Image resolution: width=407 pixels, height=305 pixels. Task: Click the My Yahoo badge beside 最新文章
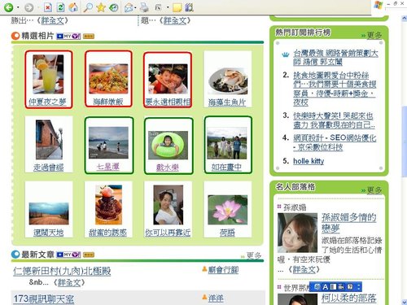point(68,255)
